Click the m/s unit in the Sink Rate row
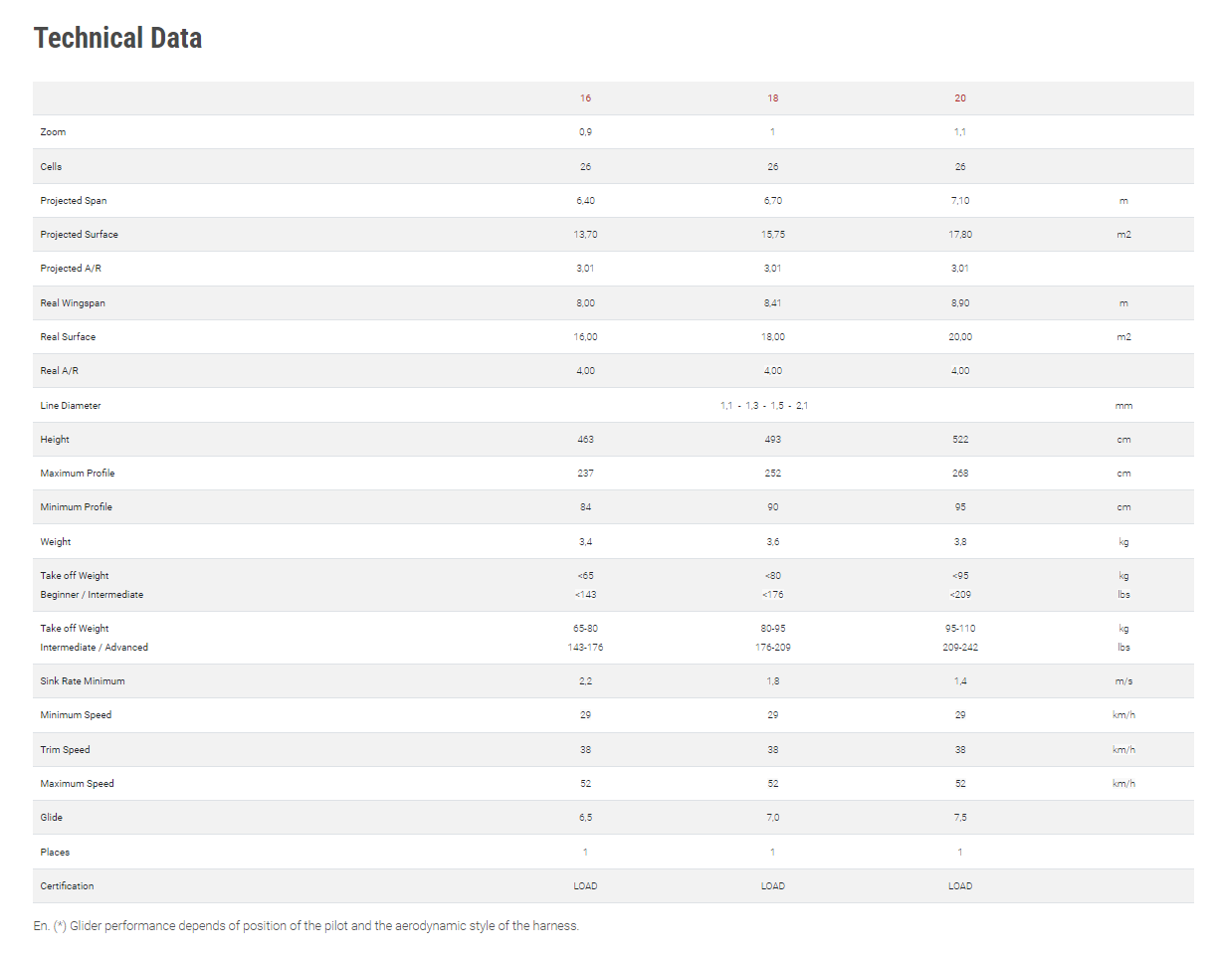 coord(1123,681)
